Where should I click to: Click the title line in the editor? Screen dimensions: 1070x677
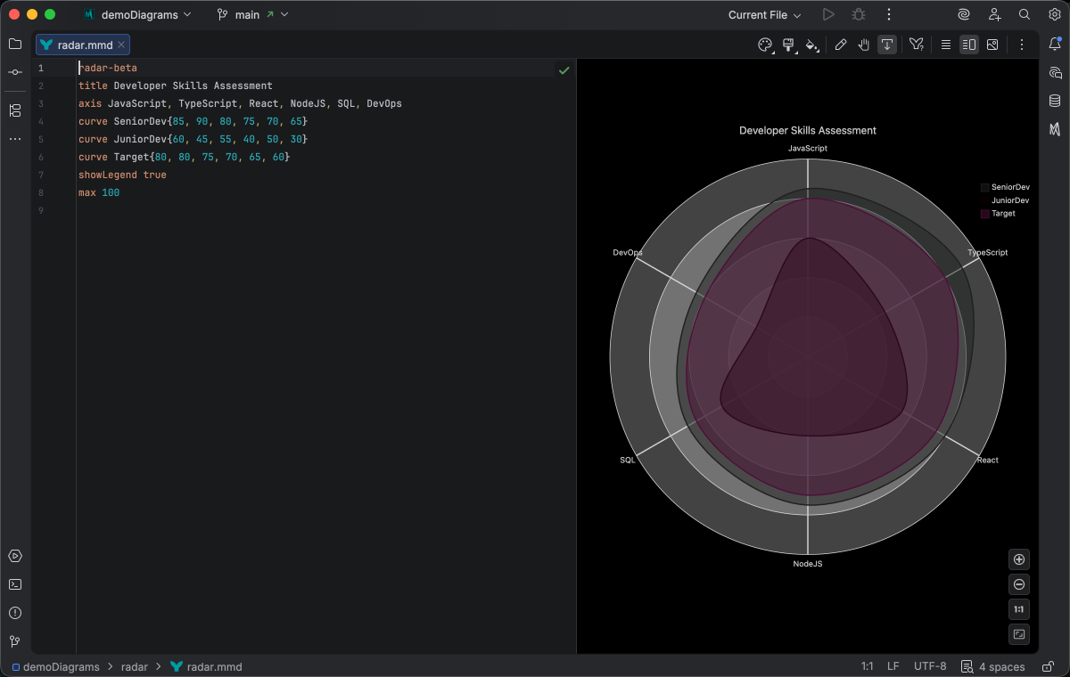[x=176, y=86]
